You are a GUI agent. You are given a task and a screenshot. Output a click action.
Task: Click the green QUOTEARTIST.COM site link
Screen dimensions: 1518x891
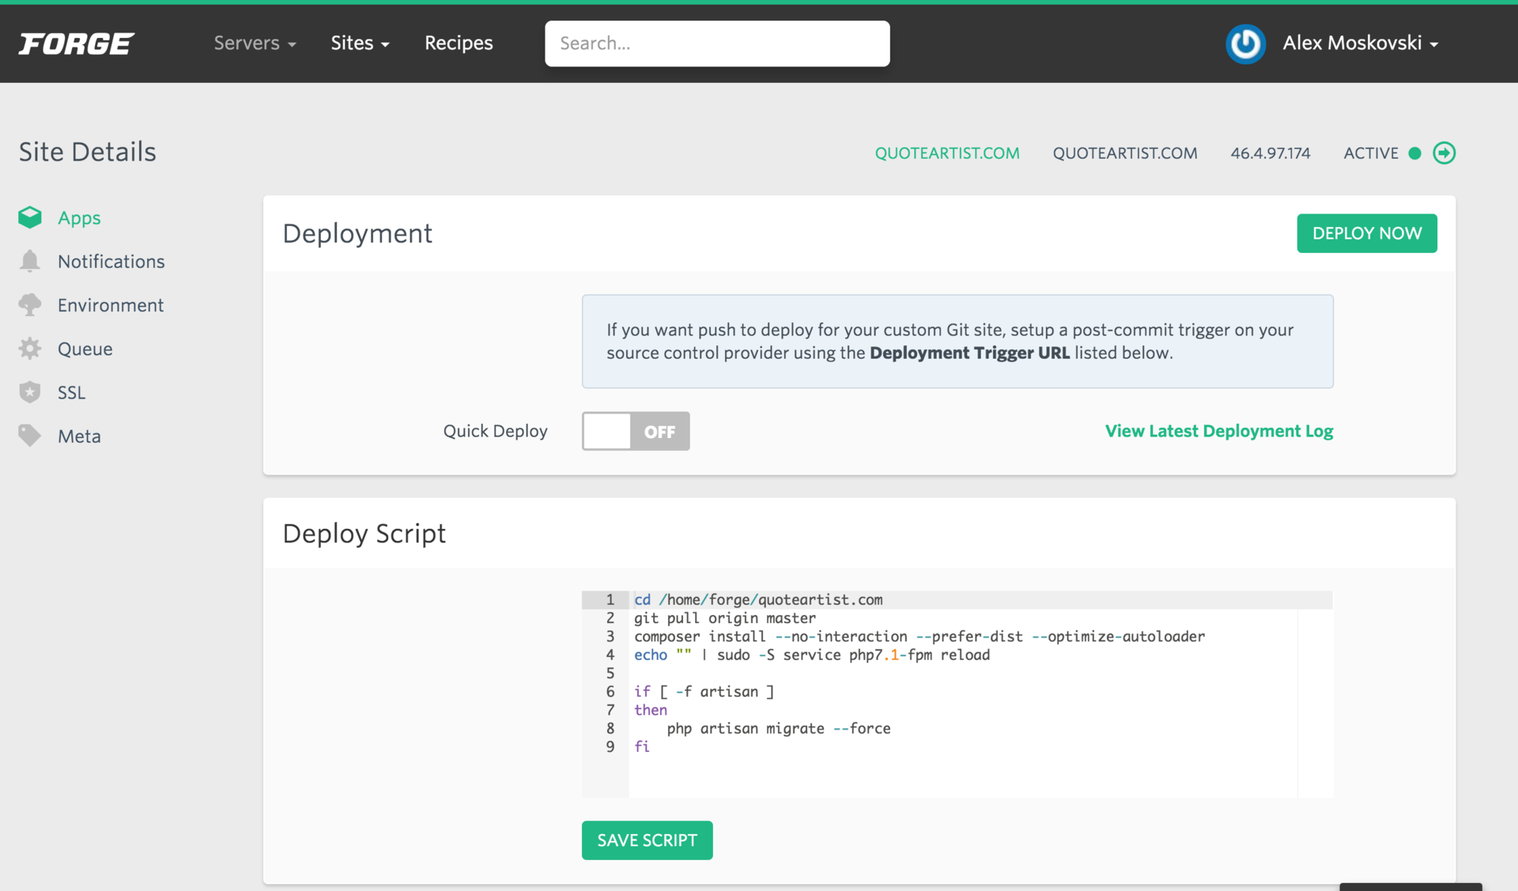pos(946,153)
